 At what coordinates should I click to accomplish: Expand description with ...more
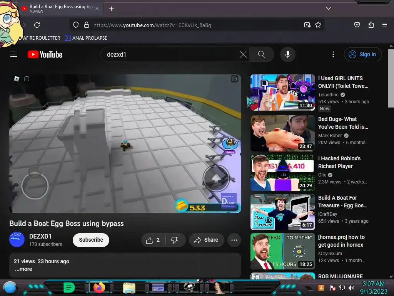click(23, 269)
